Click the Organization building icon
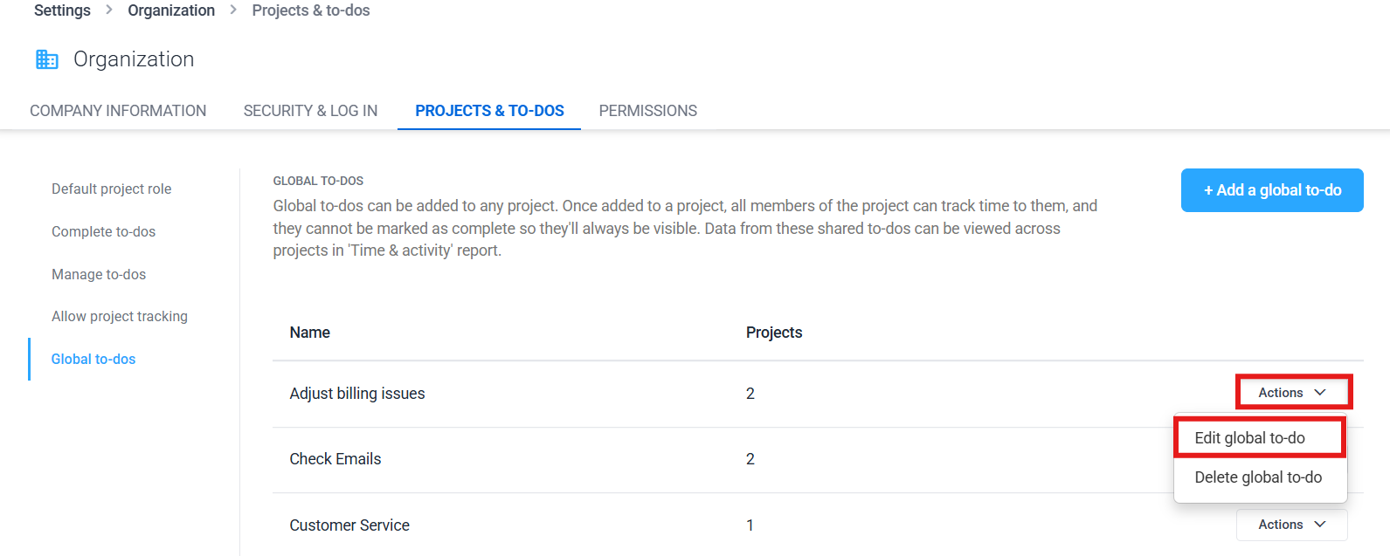 [46, 59]
